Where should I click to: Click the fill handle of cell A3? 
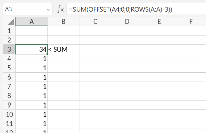[x=48, y=54]
